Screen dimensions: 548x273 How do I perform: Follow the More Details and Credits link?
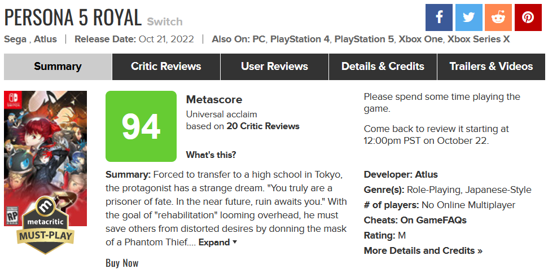point(423,250)
